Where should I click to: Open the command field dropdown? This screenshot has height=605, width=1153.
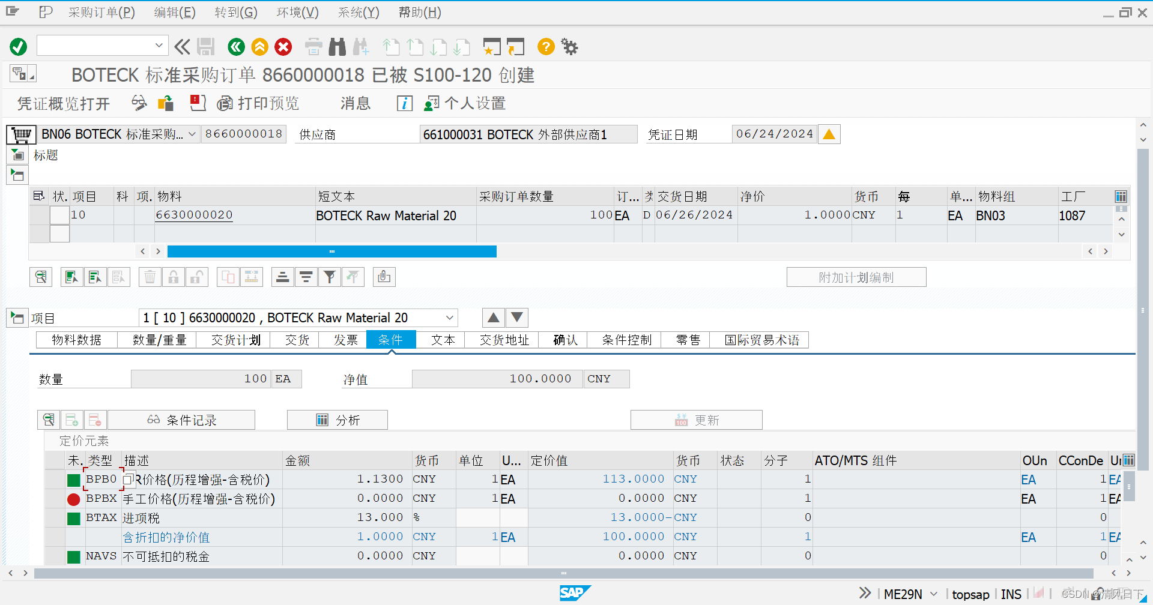pos(159,45)
